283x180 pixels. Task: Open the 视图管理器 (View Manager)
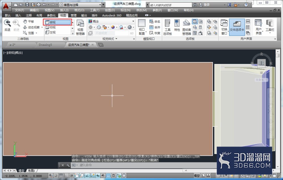coord(80,27)
